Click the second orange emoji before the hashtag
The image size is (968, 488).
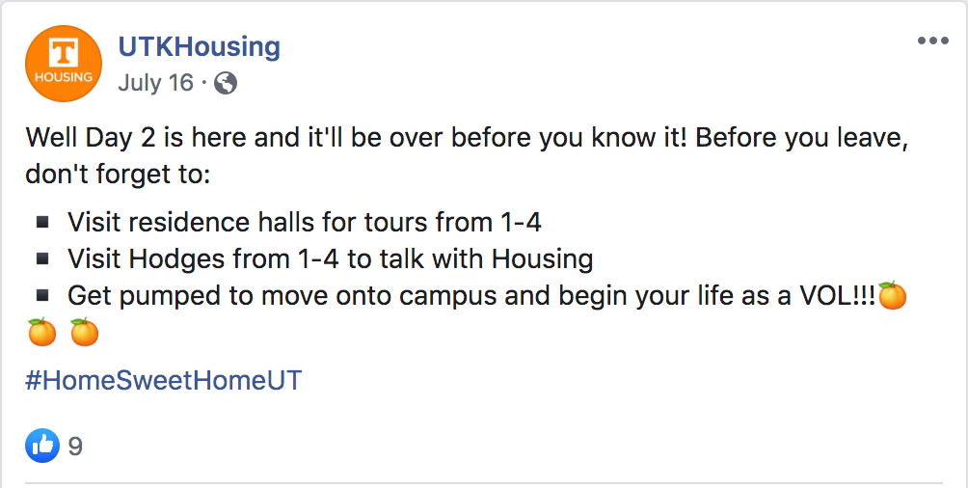[x=84, y=333]
